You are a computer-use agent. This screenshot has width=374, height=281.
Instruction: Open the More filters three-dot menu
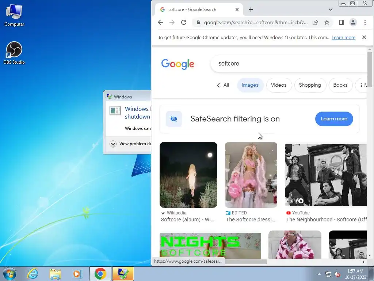point(361,85)
